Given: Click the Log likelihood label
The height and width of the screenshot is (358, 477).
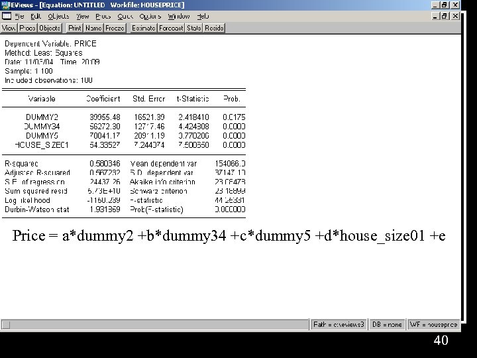Looking at the screenshot, I should click(x=27, y=200).
